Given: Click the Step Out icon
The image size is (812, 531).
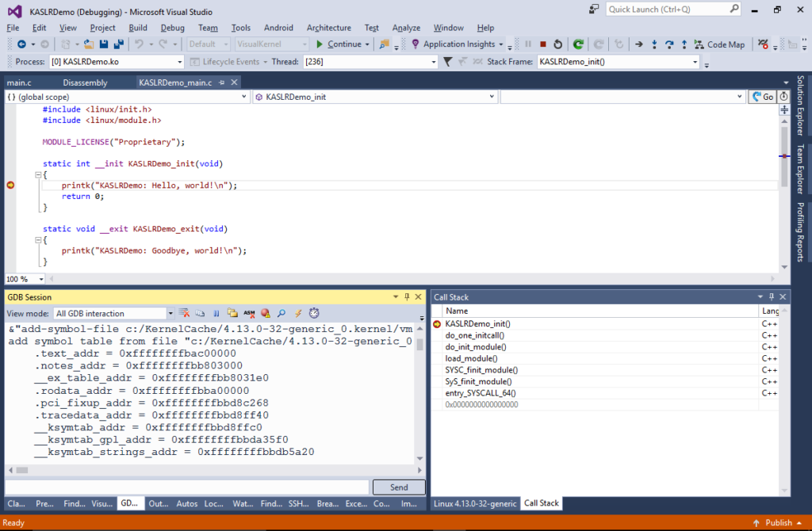Looking at the screenshot, I should coord(683,44).
